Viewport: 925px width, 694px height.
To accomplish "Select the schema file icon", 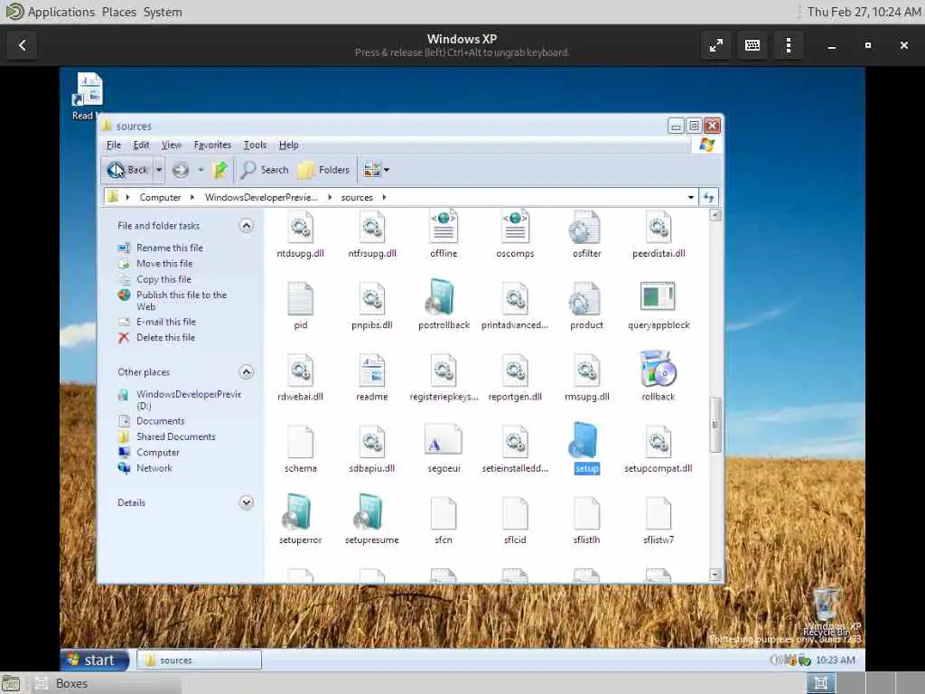I will pyautogui.click(x=300, y=442).
